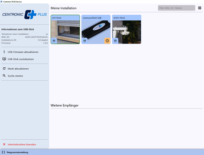Click the red X icon beside Inbetriebnahme beenden
The image size is (204, 155).
(x=4, y=144)
